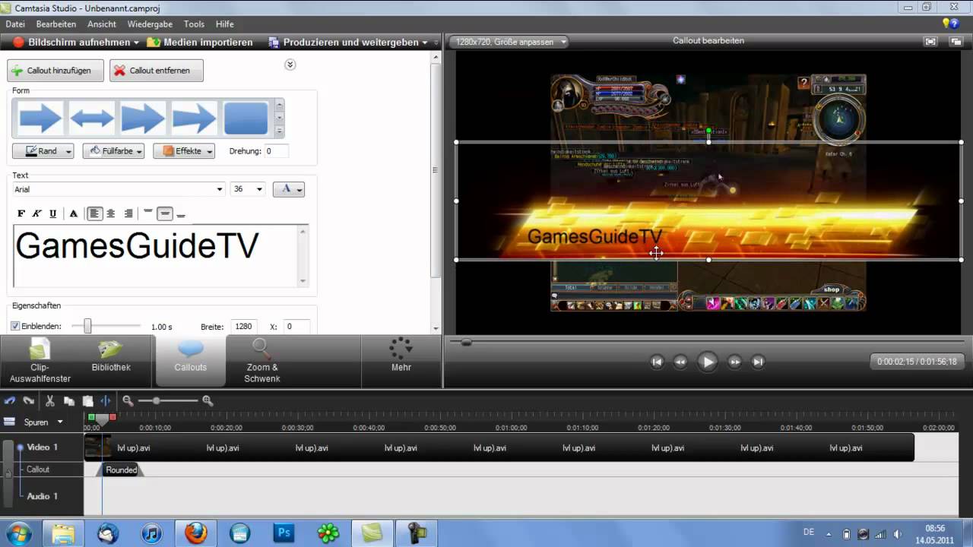Copy selection using the timeline copy icon
This screenshot has height=547, width=973.
[x=68, y=400]
